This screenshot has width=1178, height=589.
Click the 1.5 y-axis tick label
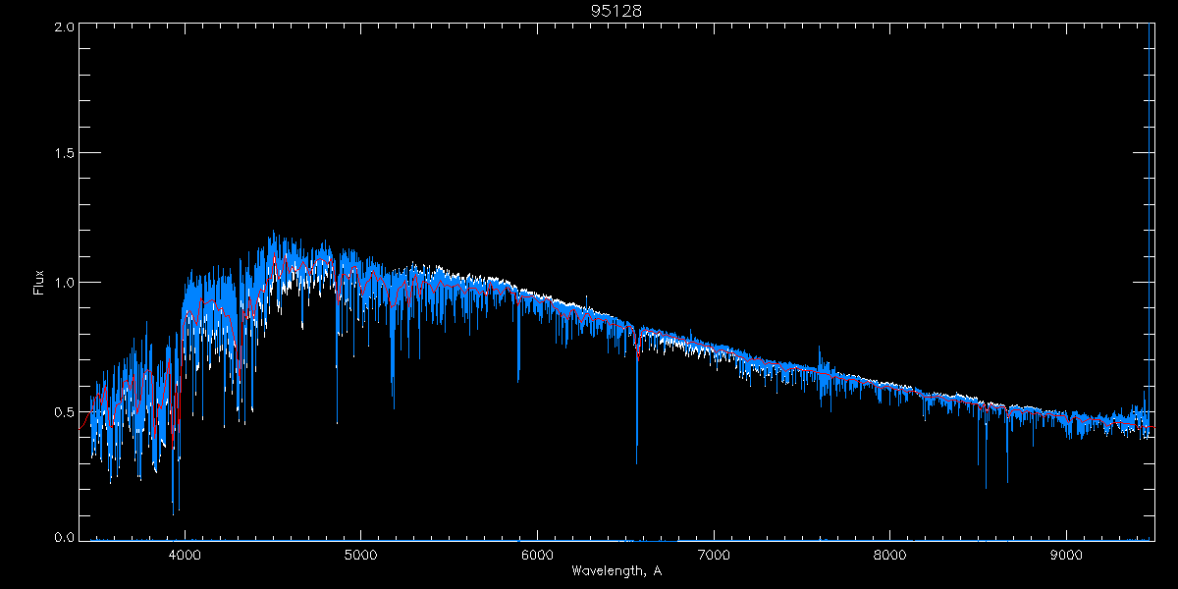pos(65,154)
